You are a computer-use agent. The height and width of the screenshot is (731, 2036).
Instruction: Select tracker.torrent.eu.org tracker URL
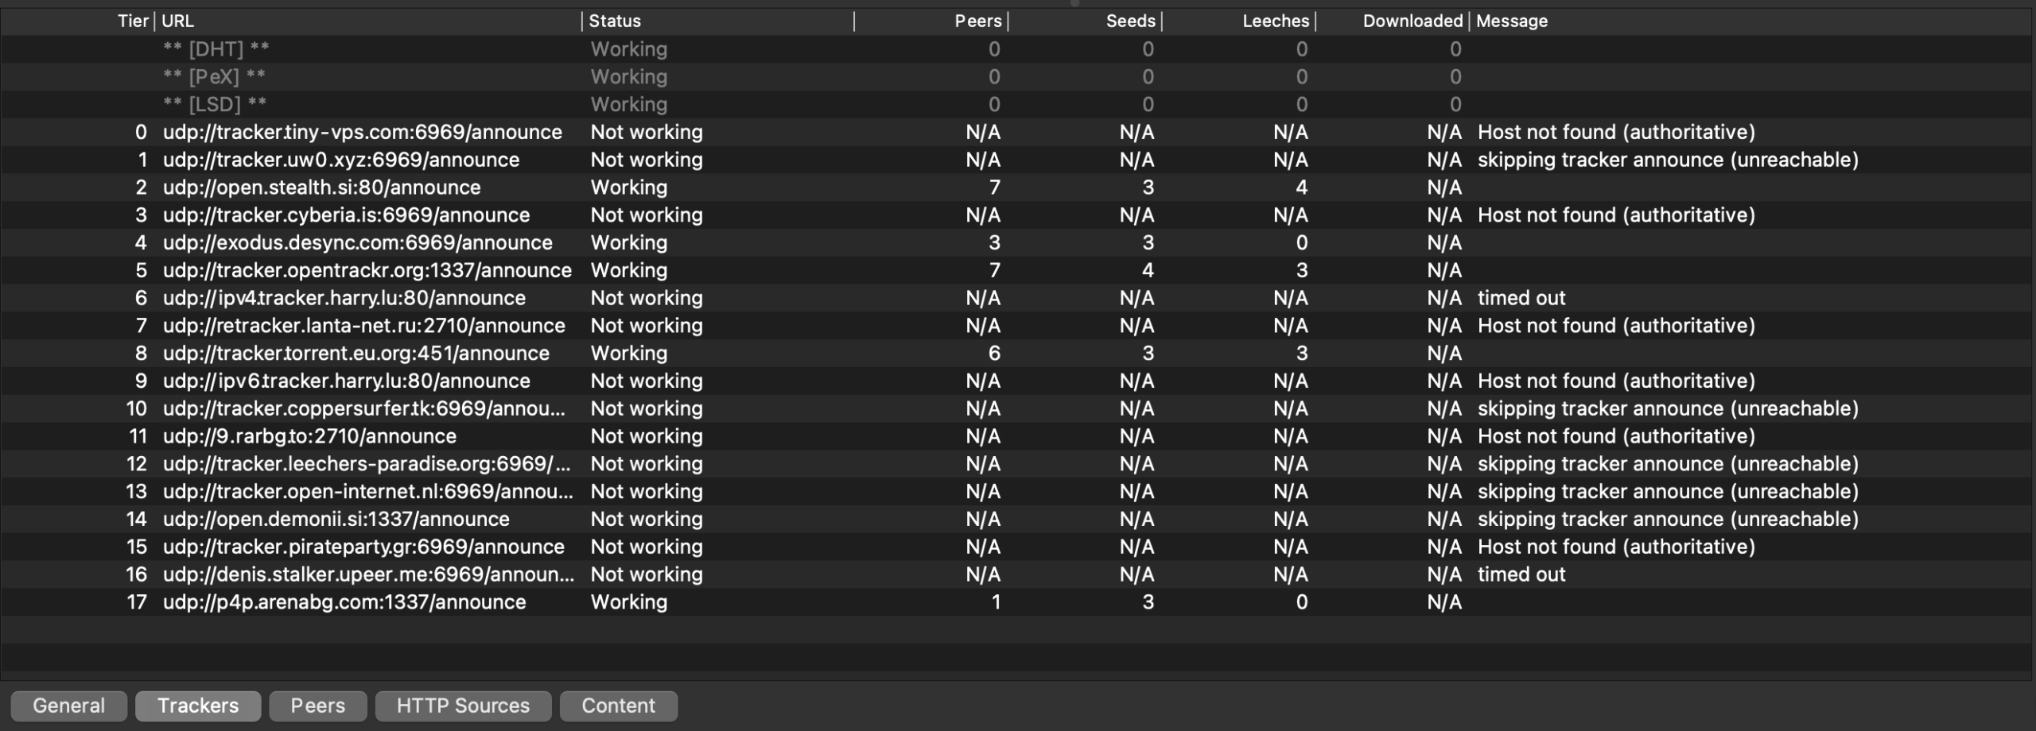coord(356,354)
